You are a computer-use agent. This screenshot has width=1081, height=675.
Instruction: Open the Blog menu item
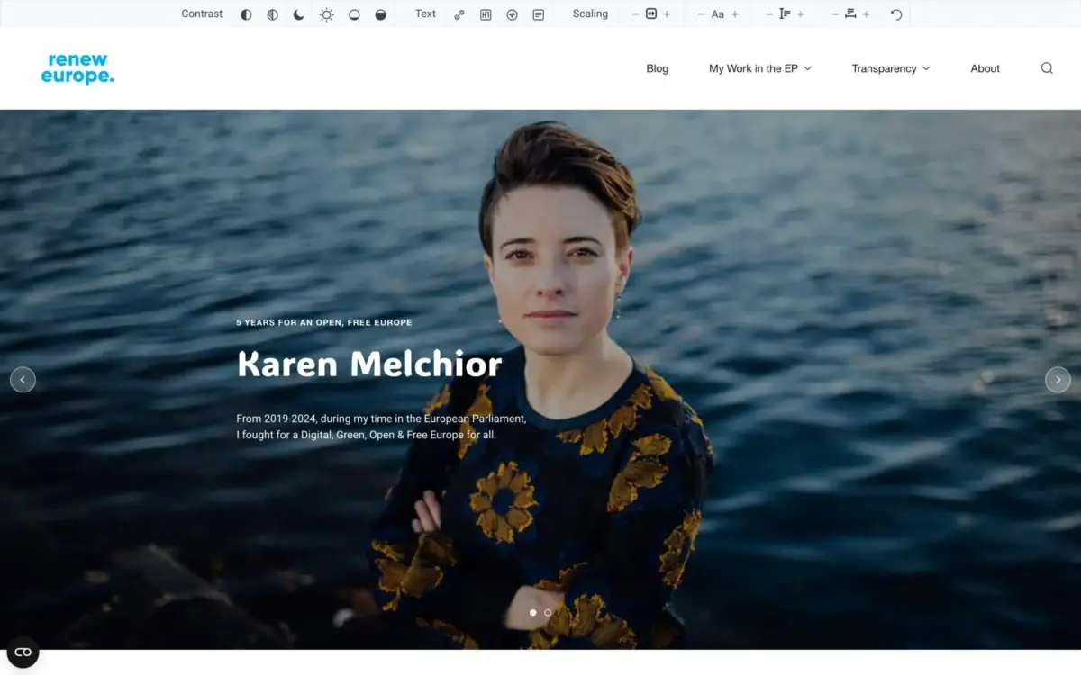pos(657,68)
